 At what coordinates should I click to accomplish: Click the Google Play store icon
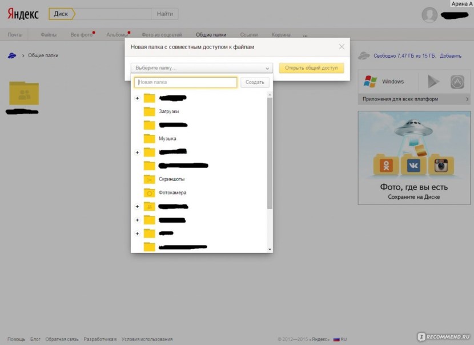[433, 82]
